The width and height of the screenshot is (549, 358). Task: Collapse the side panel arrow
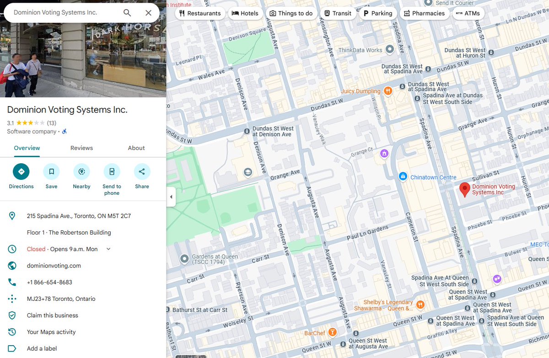pyautogui.click(x=171, y=197)
